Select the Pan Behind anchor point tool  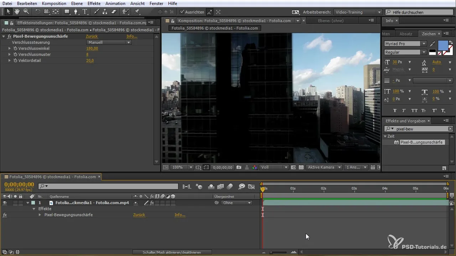(56, 12)
